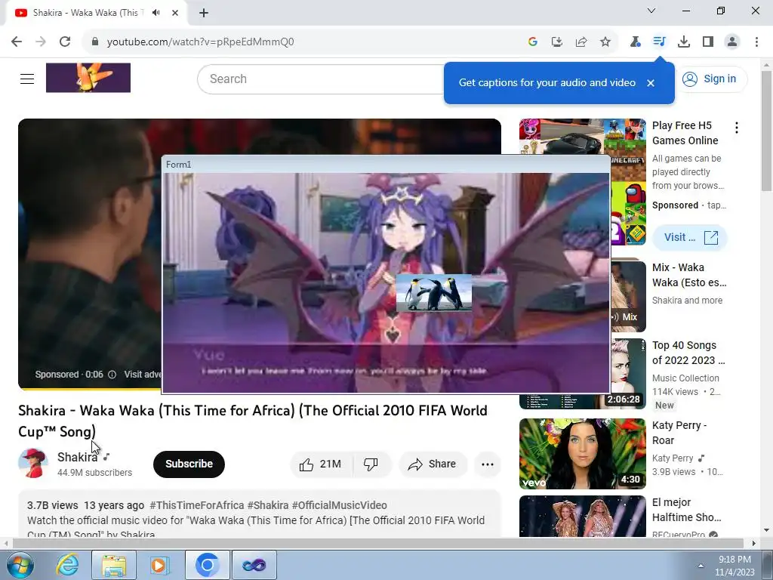Viewport: 773px width, 580px height.
Task: Bookmark this page with star icon
Action: (605, 42)
